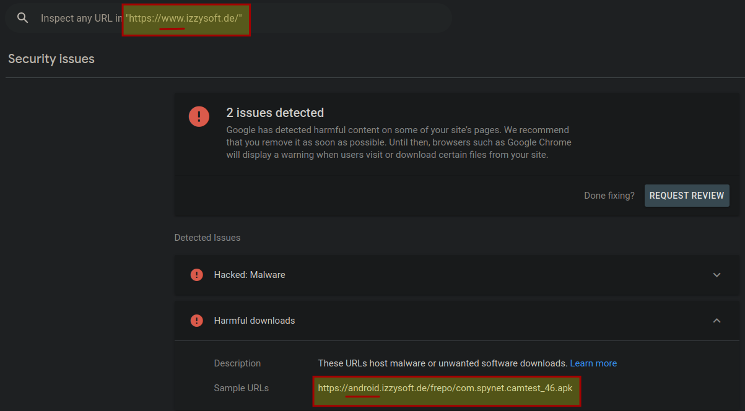Click the Done fixing? text
Screen dimensions: 745x411
click(x=609, y=196)
